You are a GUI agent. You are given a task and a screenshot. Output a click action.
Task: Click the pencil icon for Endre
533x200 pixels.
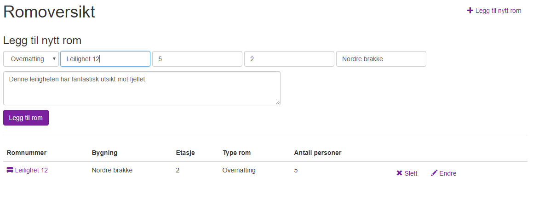click(434, 173)
